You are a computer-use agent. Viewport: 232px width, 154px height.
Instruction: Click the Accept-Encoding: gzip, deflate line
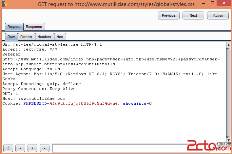(x=42, y=84)
